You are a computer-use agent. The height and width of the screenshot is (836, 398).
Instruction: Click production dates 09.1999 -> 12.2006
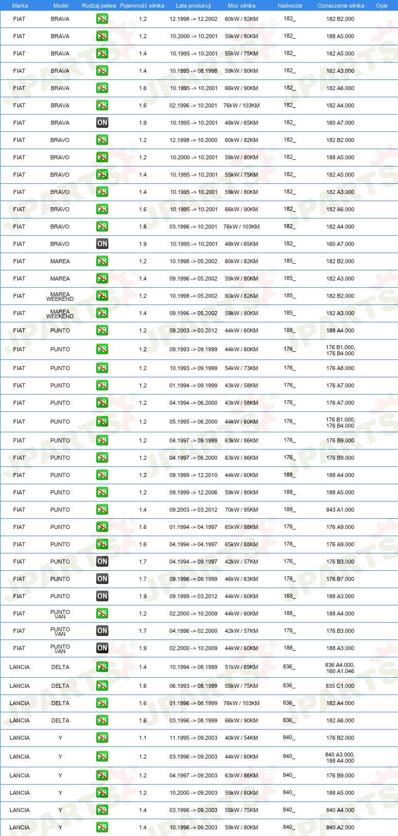click(193, 492)
